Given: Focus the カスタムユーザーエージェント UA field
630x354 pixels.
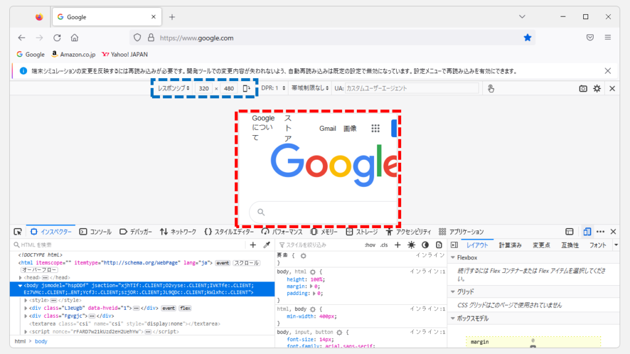Looking at the screenshot, I should [x=412, y=88].
